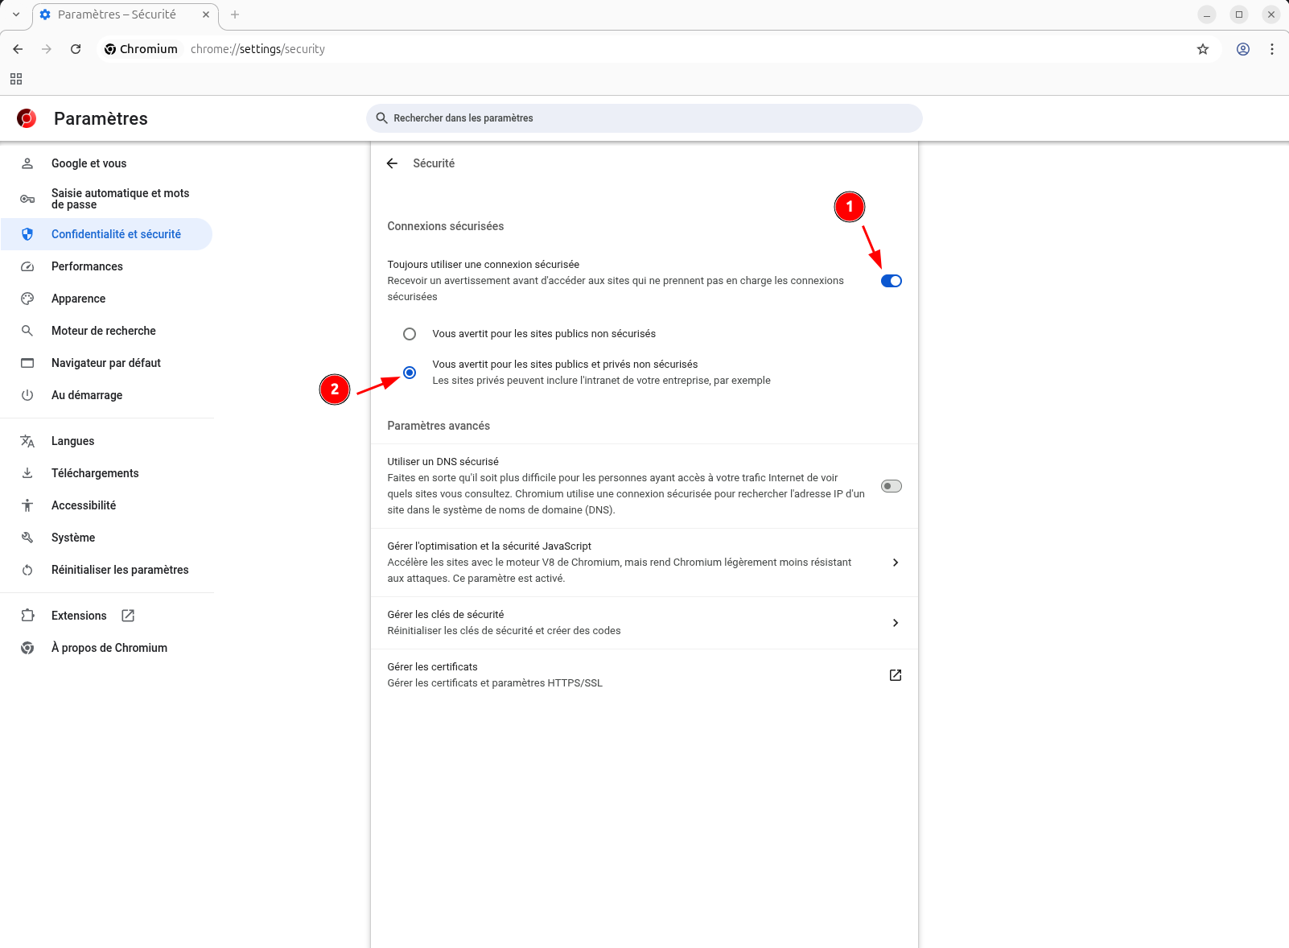This screenshot has height=948, width=1289.
Task: Enable the Utiliser un DNS sécurisé toggle
Action: tap(891, 486)
